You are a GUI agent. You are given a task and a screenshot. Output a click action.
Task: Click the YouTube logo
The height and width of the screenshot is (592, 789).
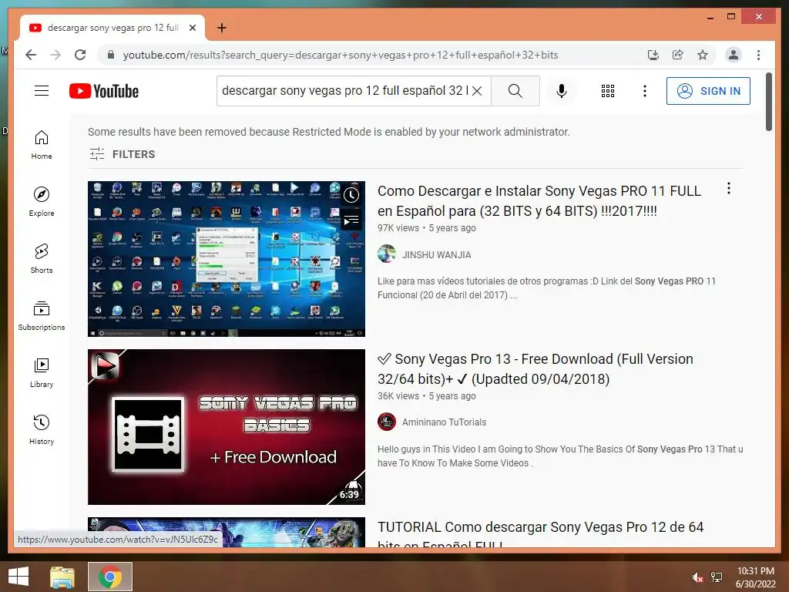[x=104, y=91]
